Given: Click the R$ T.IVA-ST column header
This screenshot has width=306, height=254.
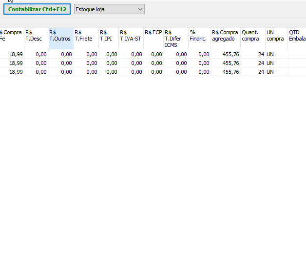Looking at the screenshot, I should 131,38.
